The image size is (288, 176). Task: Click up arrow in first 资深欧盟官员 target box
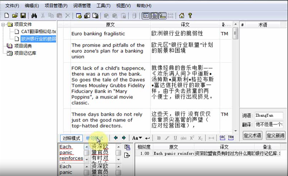click(x=119, y=147)
